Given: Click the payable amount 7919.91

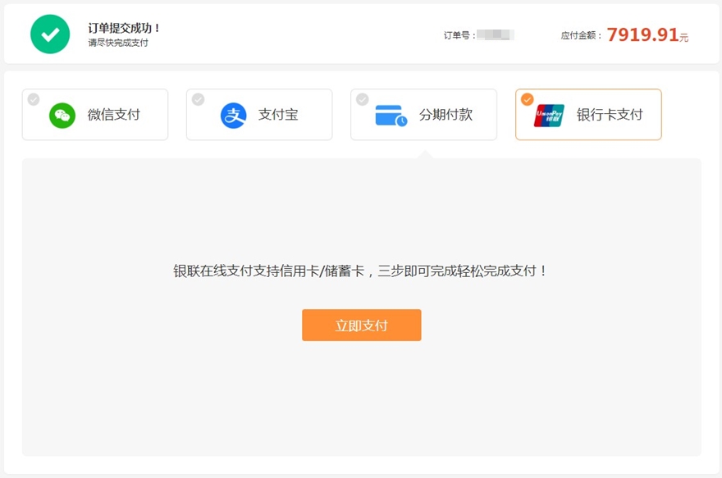Looking at the screenshot, I should (x=642, y=35).
